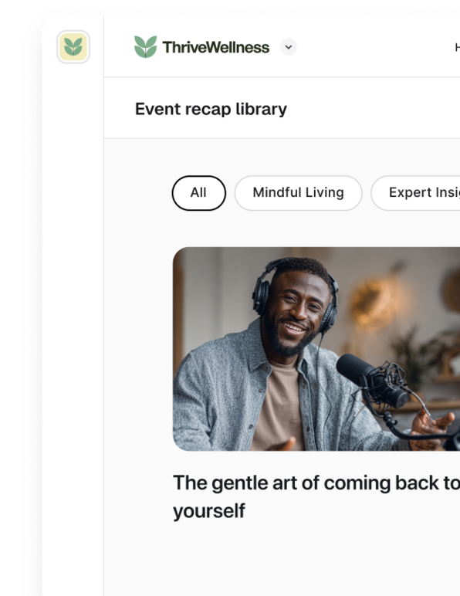Open the podcast host recap thumbnail
Image resolution: width=460 pixels, height=596 pixels.
click(x=316, y=349)
